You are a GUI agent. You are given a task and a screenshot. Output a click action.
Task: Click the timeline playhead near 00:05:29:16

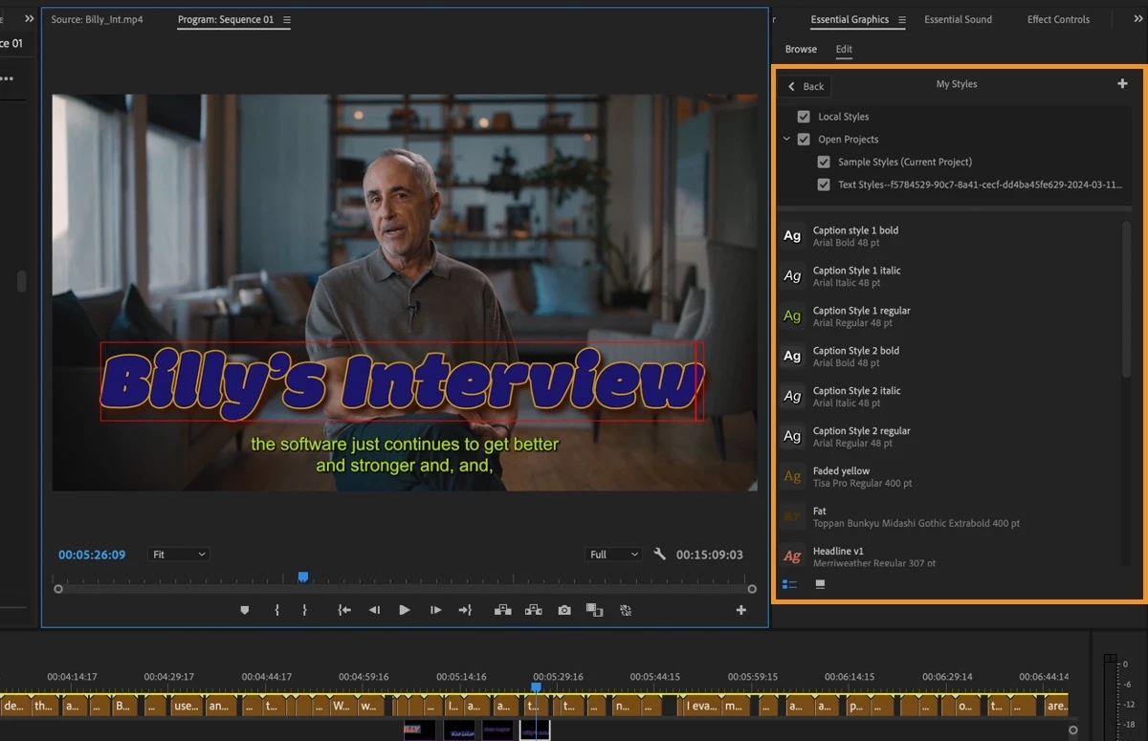(536, 687)
